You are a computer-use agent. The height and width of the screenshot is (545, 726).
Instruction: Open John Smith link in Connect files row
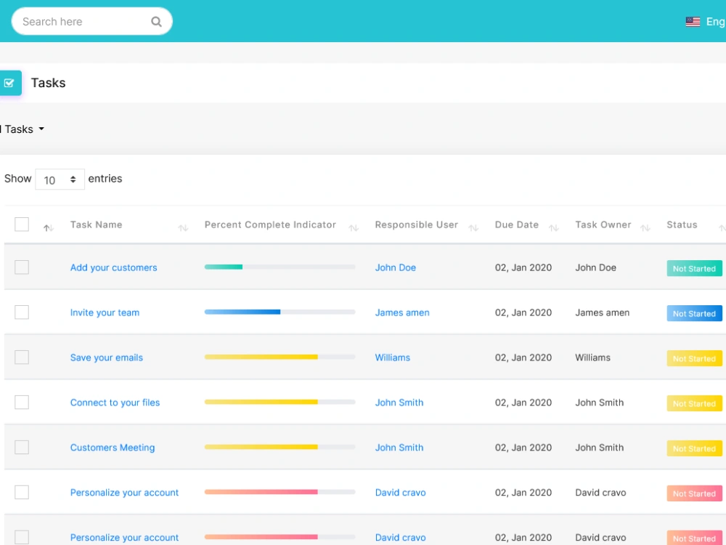[x=399, y=403]
